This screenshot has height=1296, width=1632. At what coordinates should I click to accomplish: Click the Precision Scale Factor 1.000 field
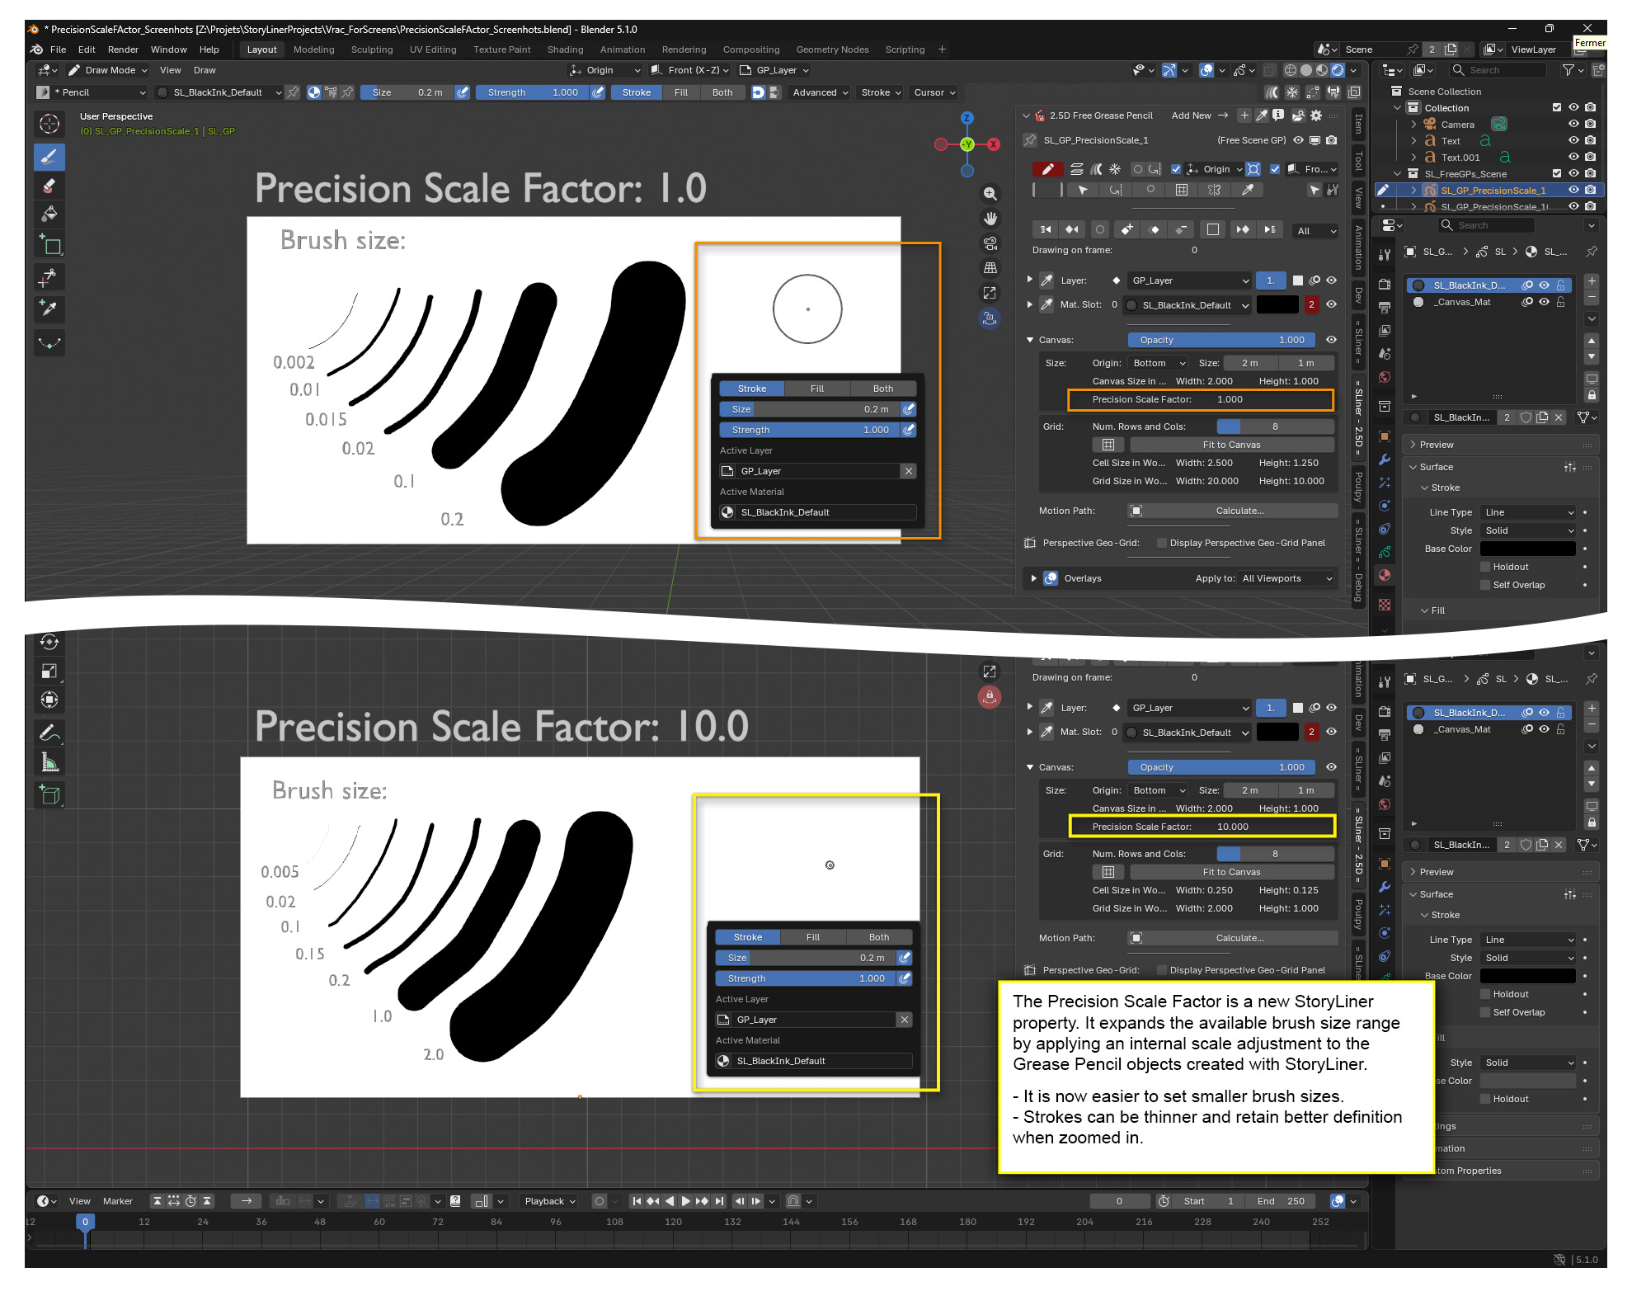pyautogui.click(x=1201, y=399)
